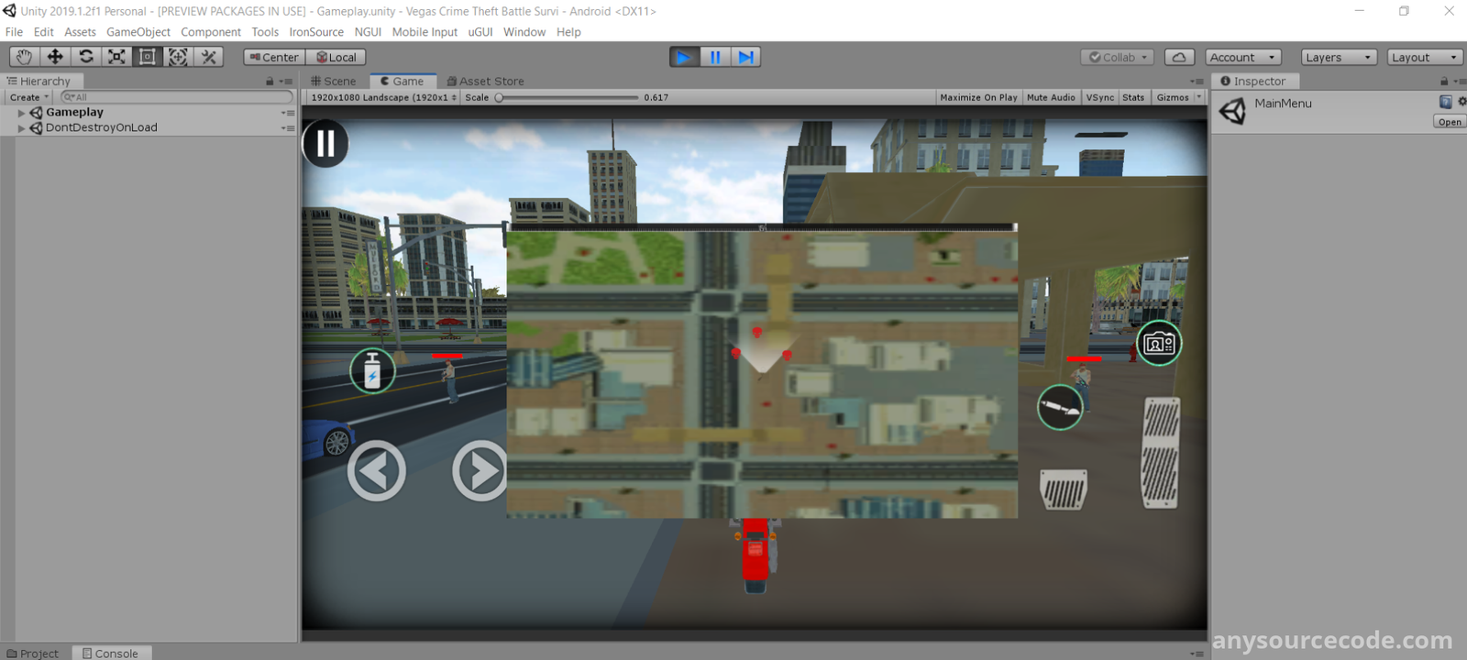Screen dimensions: 1467x660
Task: Click the Open button in Inspector
Action: [x=1450, y=122]
